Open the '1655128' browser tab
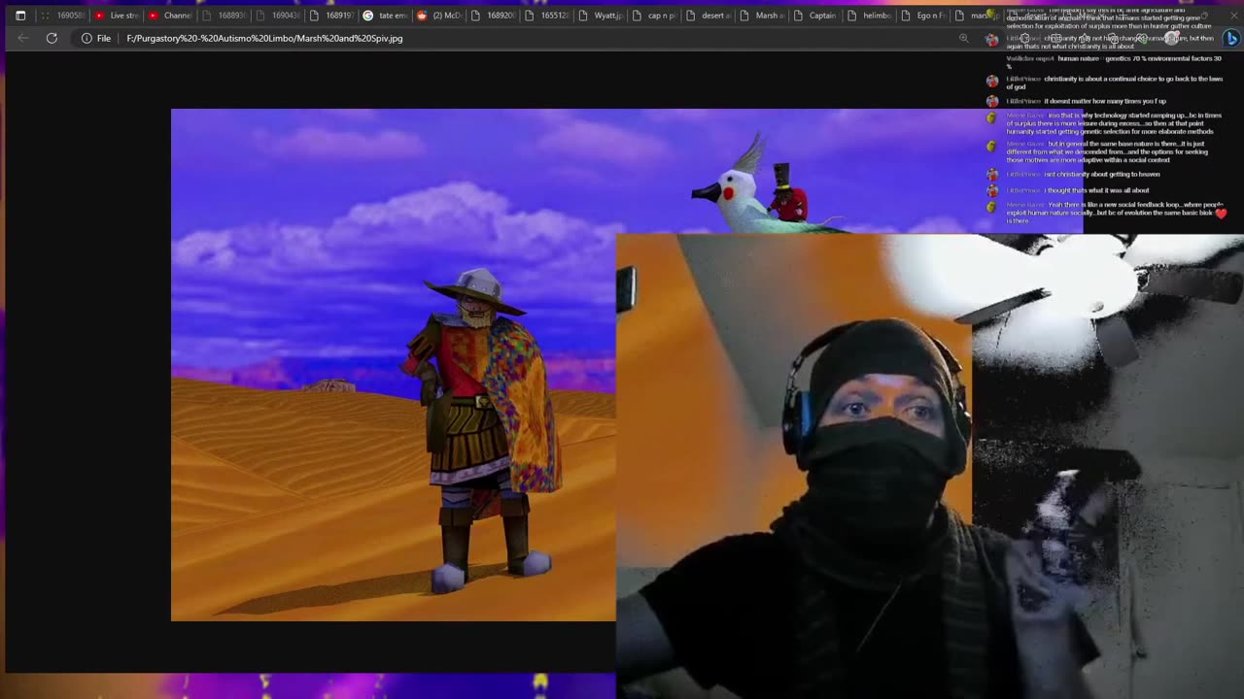 click(x=546, y=16)
